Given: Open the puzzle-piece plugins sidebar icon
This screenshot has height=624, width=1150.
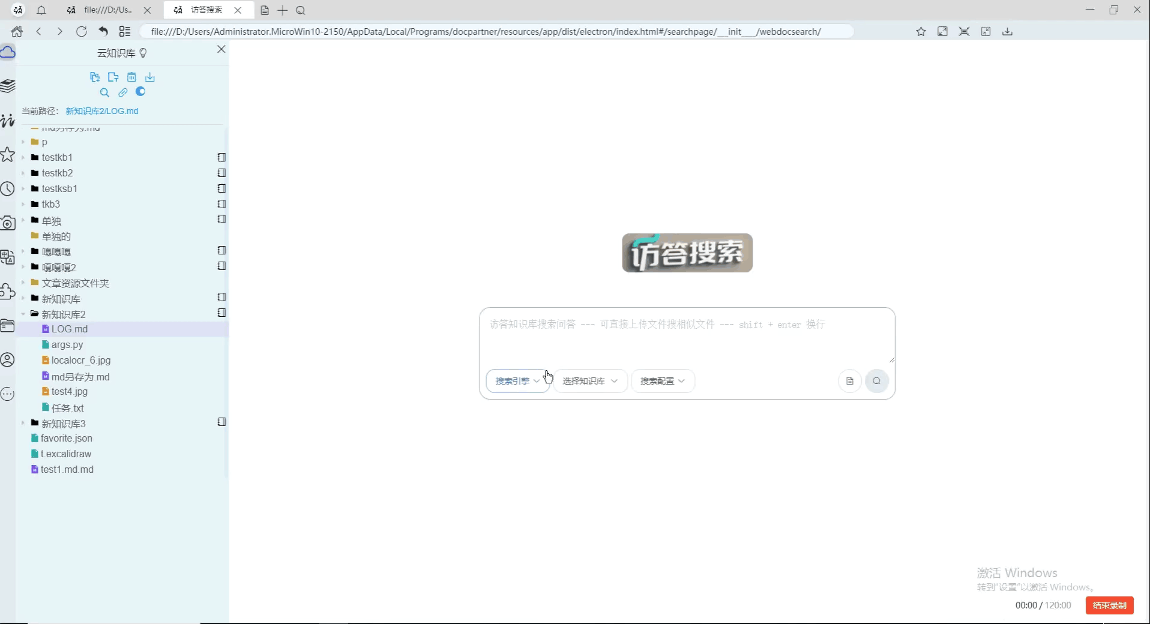Looking at the screenshot, I should [7, 292].
